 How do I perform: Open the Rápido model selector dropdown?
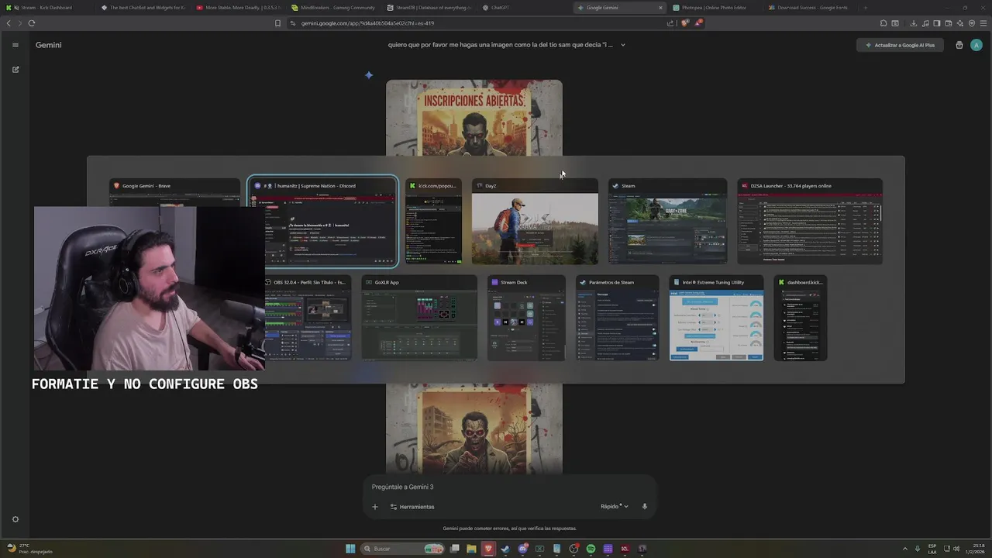[x=614, y=507]
